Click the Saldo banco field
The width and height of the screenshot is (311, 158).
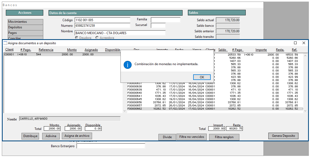[228, 25]
